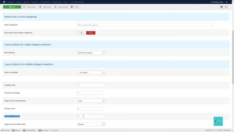Open Image size for primary items dropdown
Image resolution: width=234 pixels, height=132 pixels.
pyautogui.click(x=91, y=124)
